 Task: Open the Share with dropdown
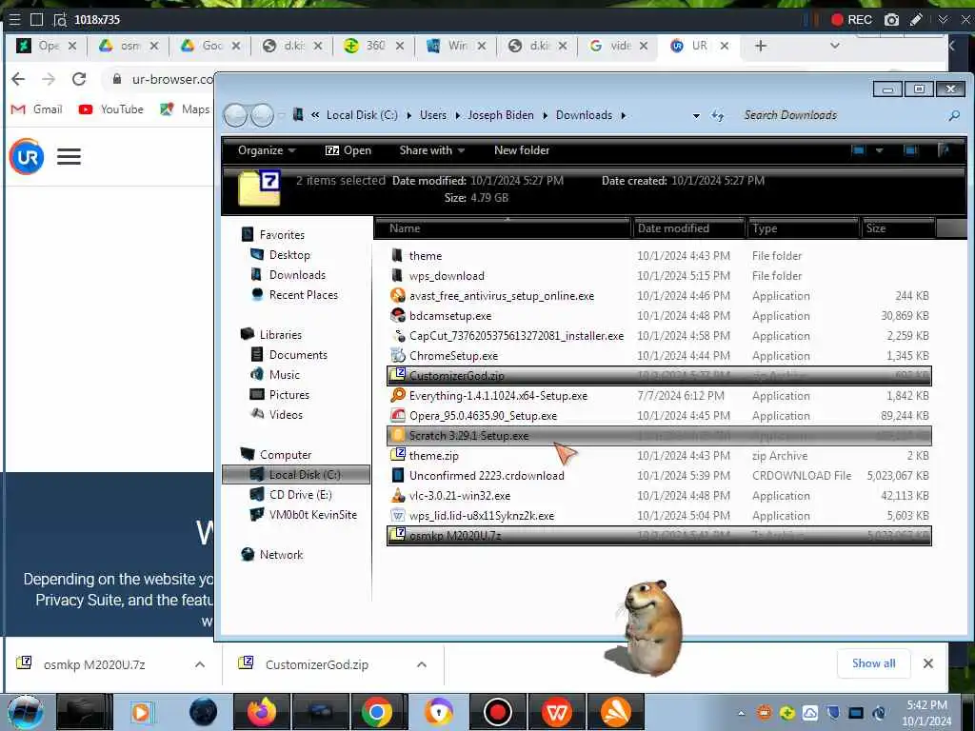point(432,150)
